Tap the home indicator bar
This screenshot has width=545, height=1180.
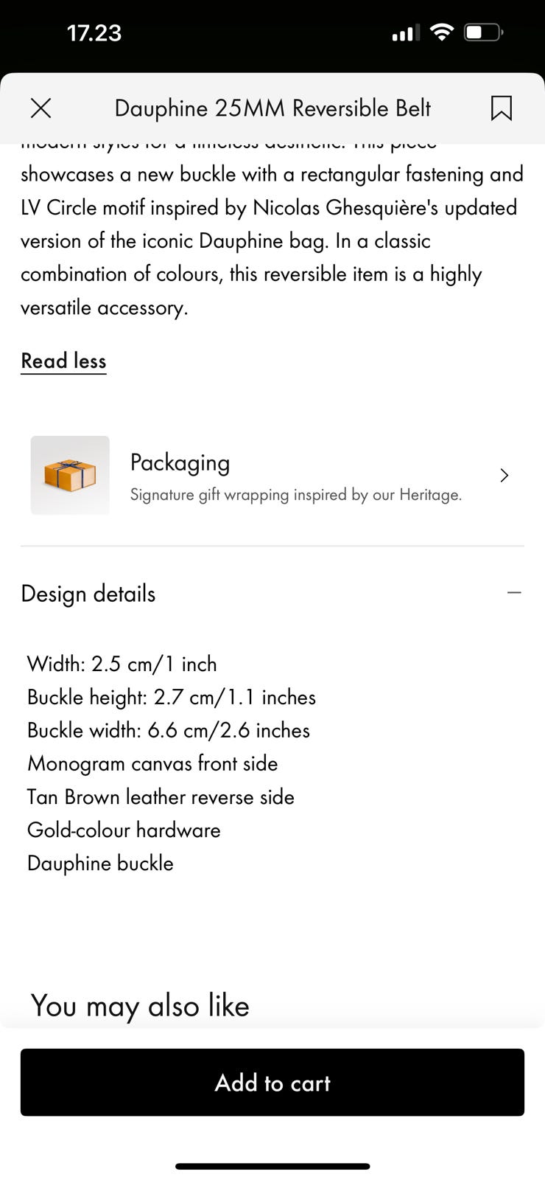click(272, 1166)
